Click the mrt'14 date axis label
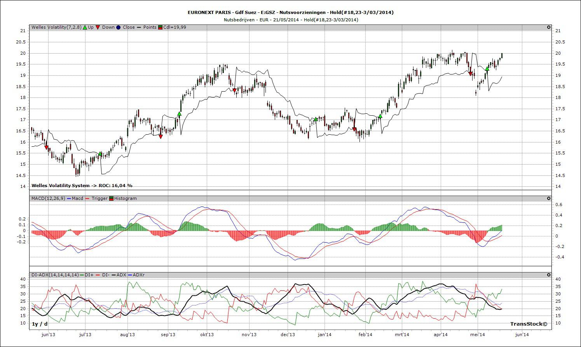The height and width of the screenshot is (347, 581). point(402,335)
